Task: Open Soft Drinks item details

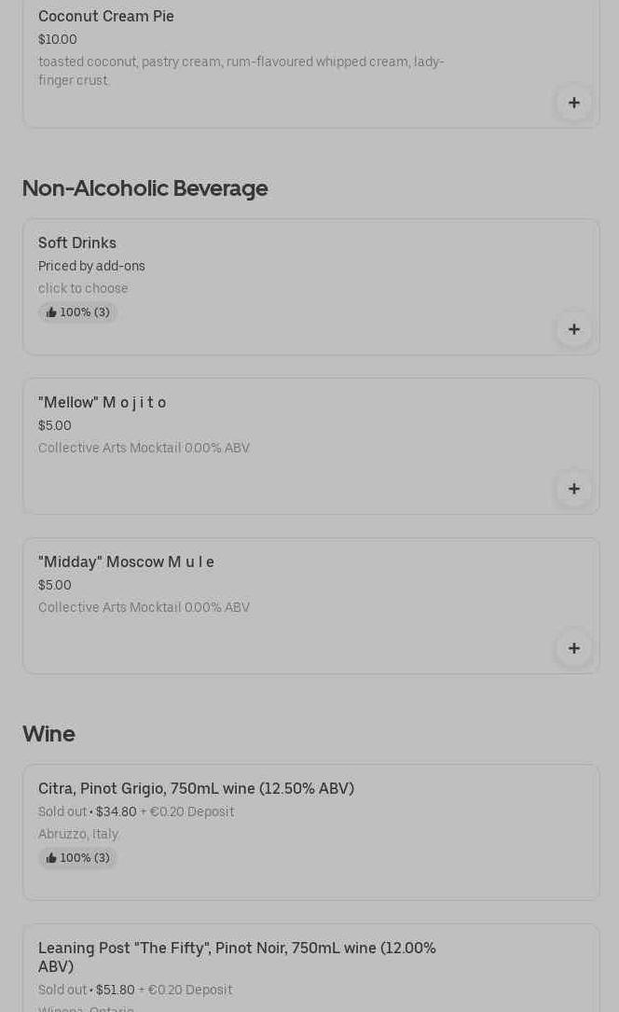Action: [77, 243]
